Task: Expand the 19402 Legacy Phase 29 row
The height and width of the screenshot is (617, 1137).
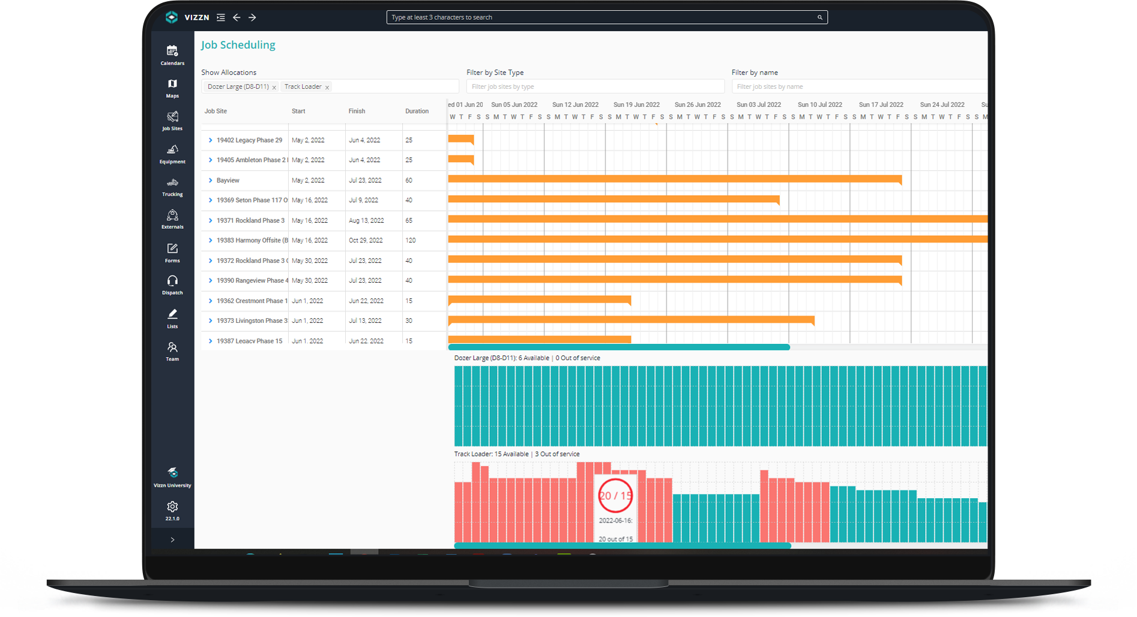Action: (210, 140)
